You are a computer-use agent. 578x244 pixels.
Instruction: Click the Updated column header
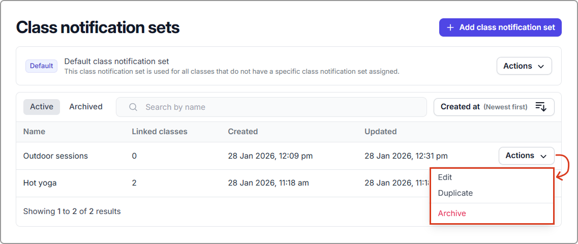(380, 132)
